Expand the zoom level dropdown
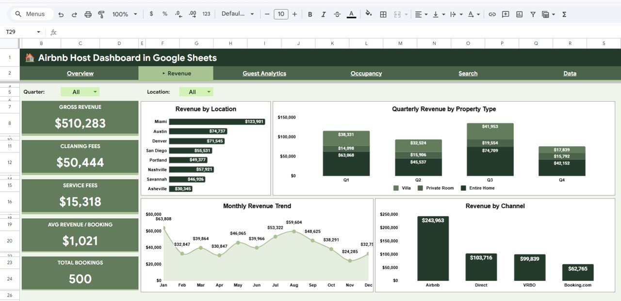Screen dimensions: 621x301 (x=135, y=14)
